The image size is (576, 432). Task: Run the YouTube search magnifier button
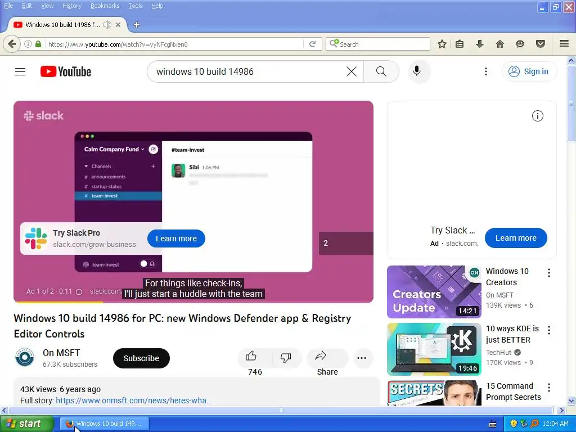[x=381, y=71]
